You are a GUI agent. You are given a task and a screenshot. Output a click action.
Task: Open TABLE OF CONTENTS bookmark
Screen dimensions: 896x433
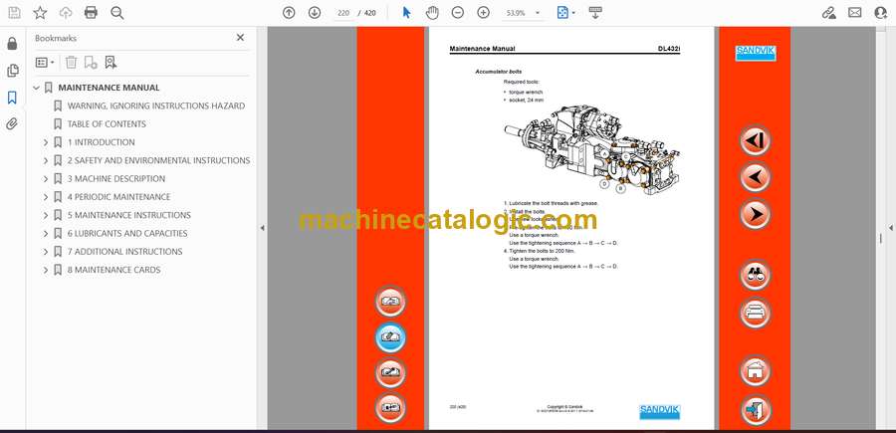click(x=107, y=124)
